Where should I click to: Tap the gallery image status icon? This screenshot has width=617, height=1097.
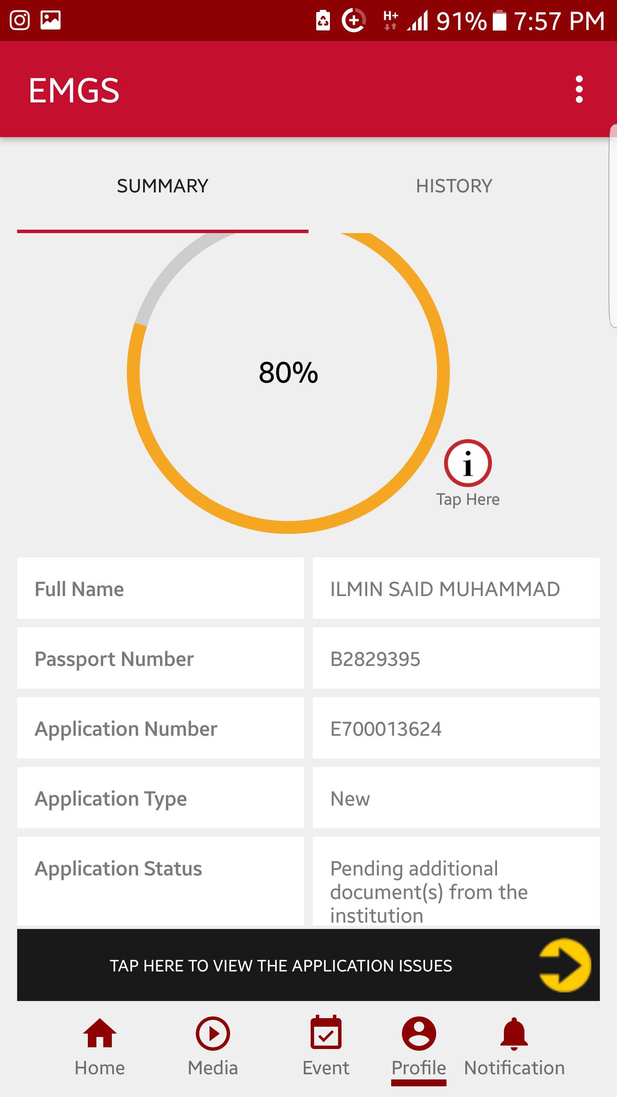pyautogui.click(x=51, y=20)
